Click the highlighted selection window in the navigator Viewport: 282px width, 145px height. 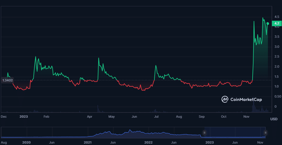235,132
